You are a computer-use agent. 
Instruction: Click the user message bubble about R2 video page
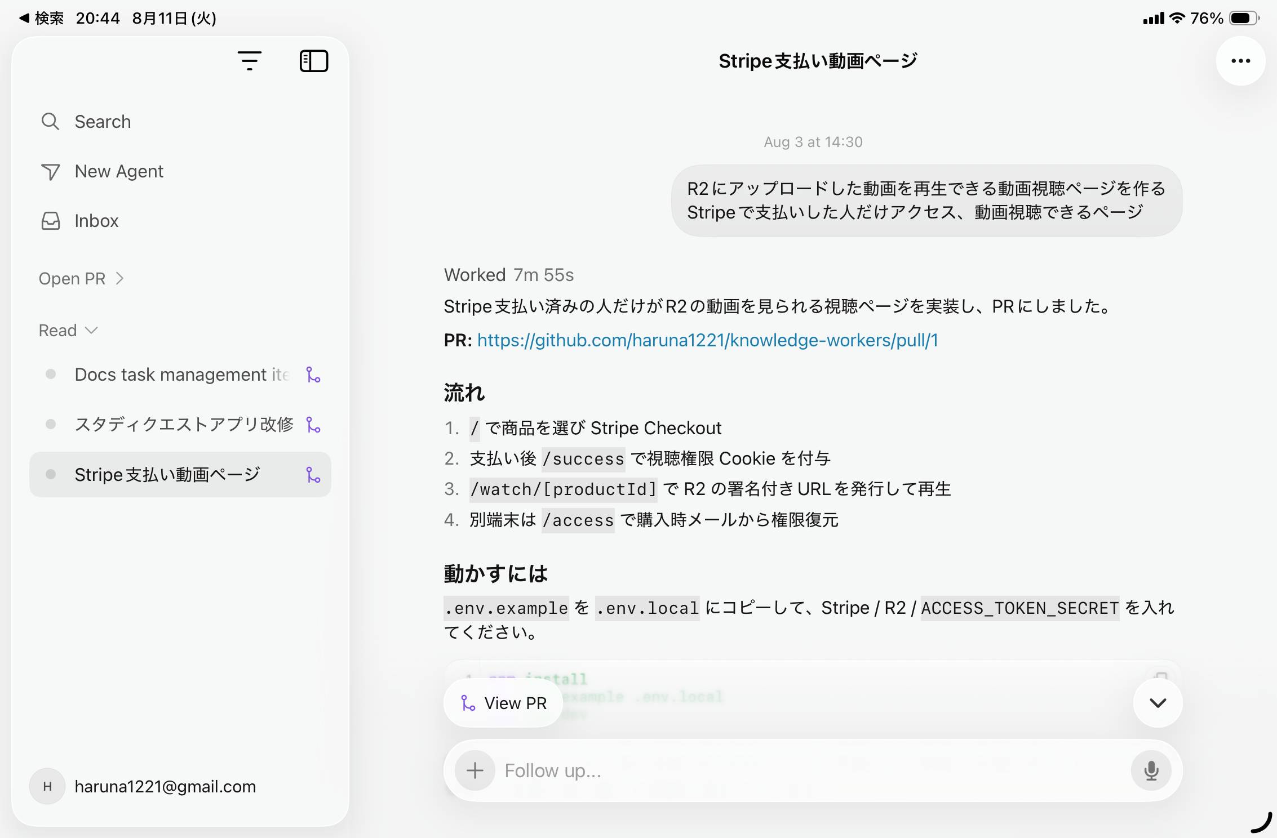click(926, 200)
